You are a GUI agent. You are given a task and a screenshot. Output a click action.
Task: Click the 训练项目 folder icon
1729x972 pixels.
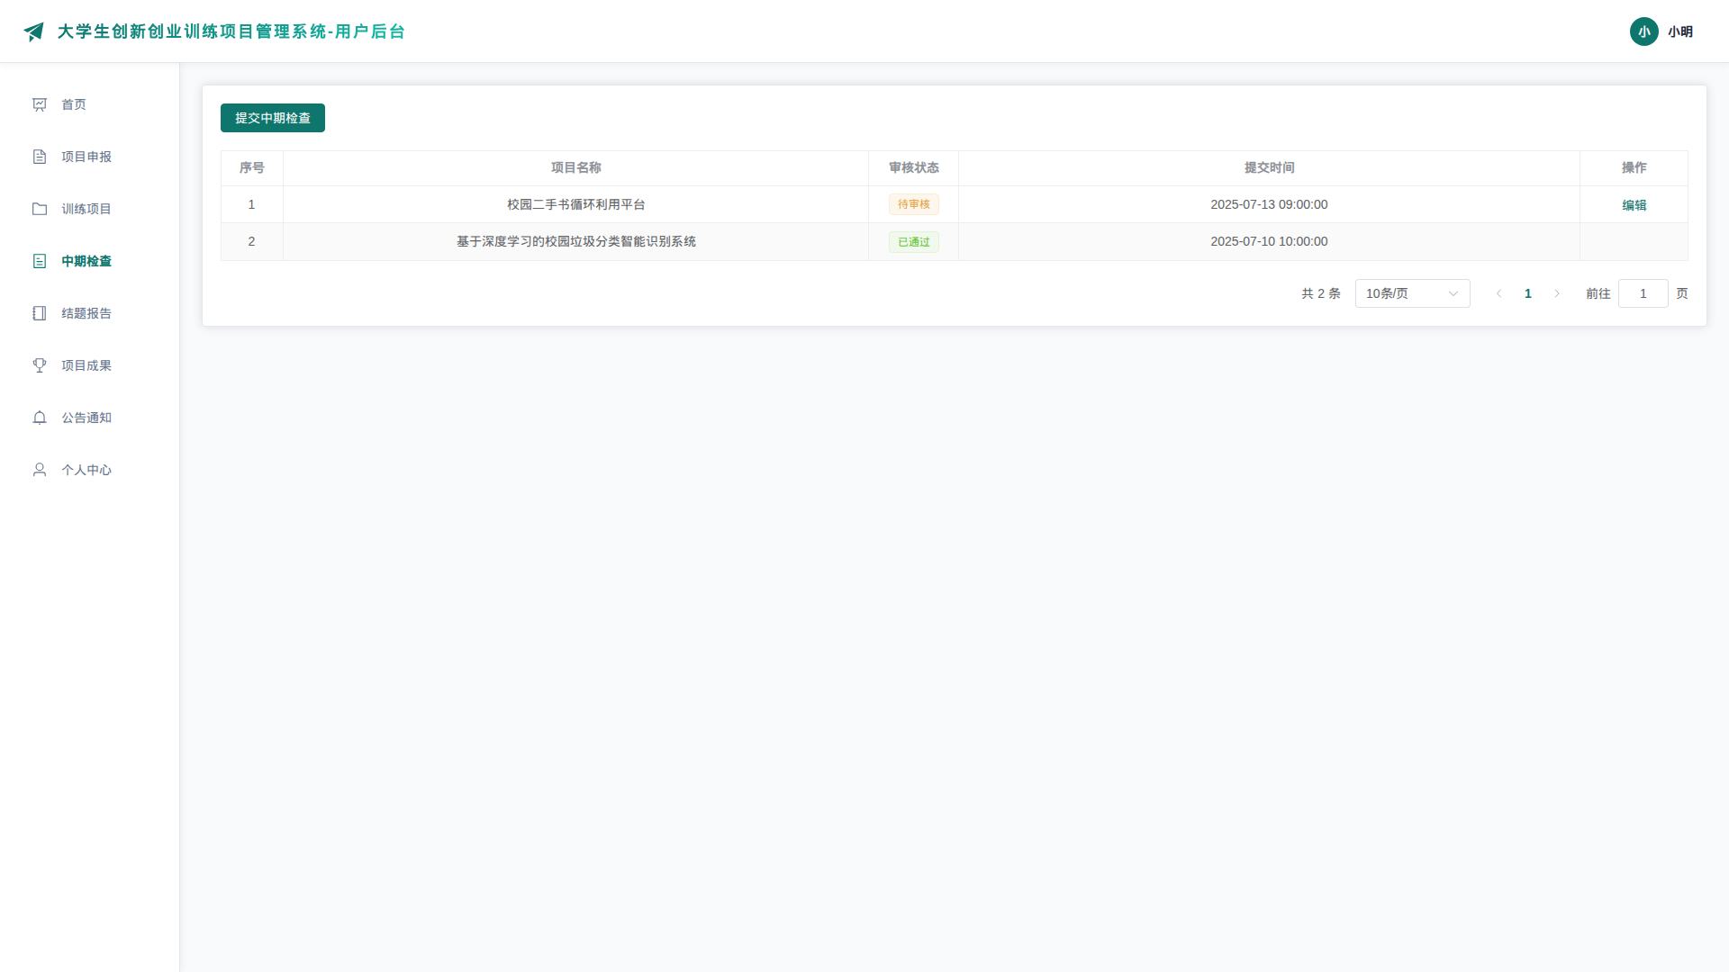click(40, 209)
